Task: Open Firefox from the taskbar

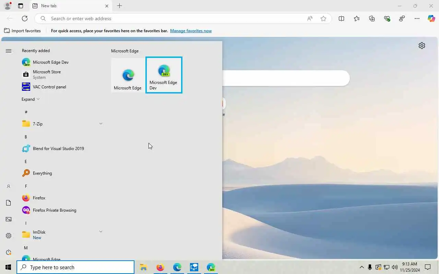Action: pyautogui.click(x=160, y=267)
